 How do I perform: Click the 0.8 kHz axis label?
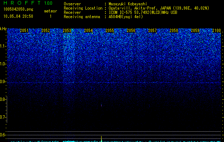3,99
